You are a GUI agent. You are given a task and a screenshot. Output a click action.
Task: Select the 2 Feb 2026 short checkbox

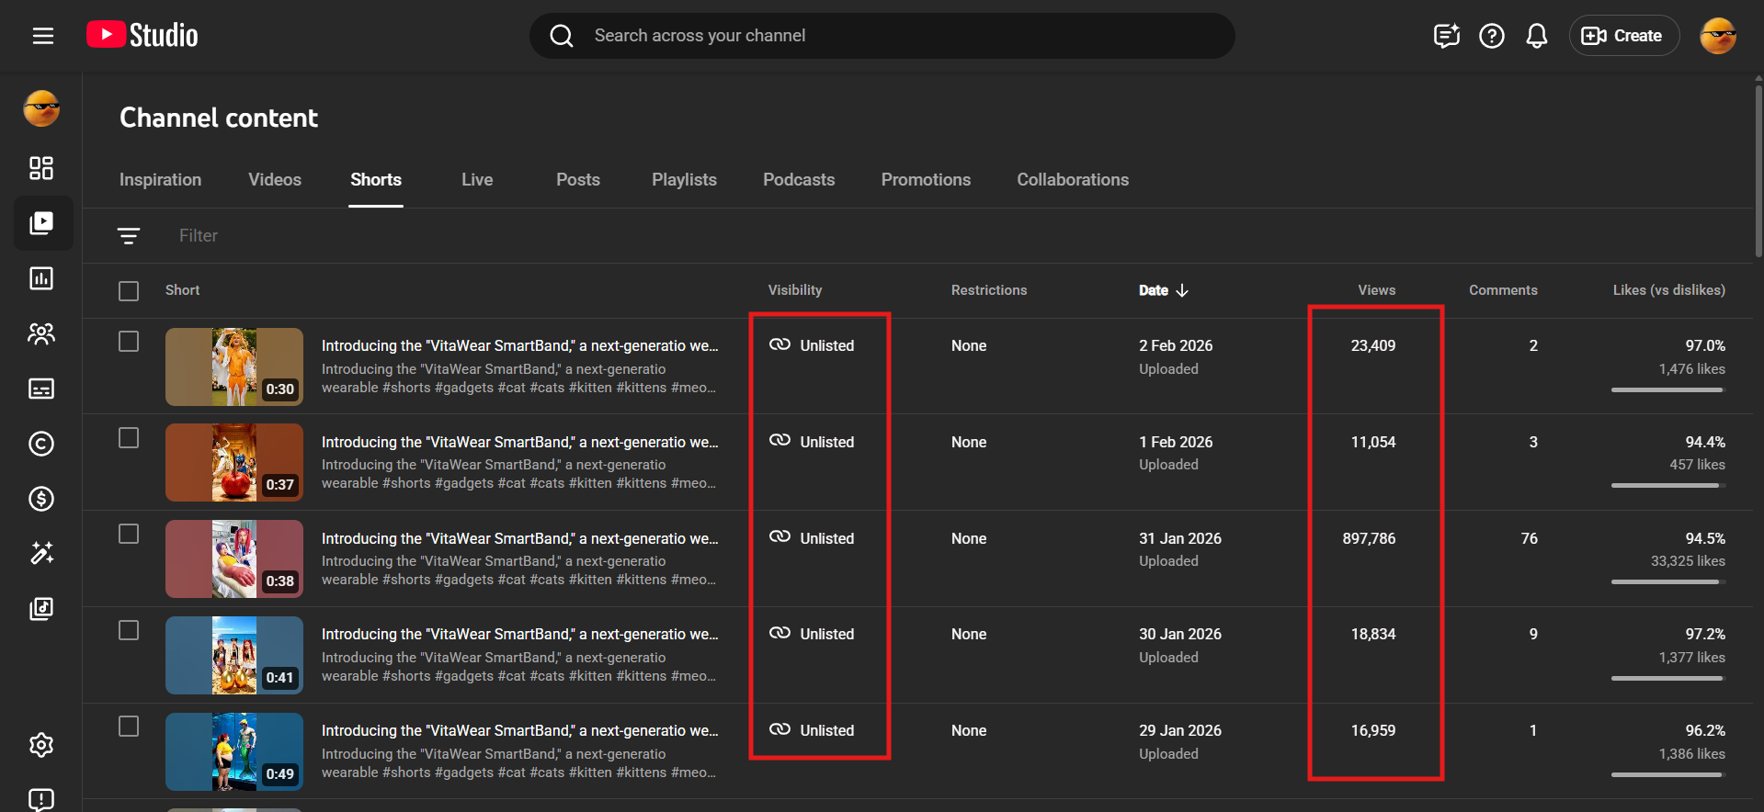click(x=129, y=342)
